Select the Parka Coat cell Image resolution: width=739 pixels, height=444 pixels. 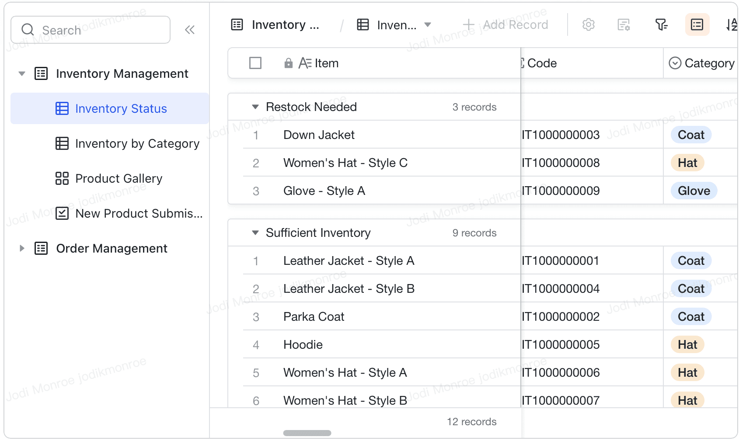314,316
